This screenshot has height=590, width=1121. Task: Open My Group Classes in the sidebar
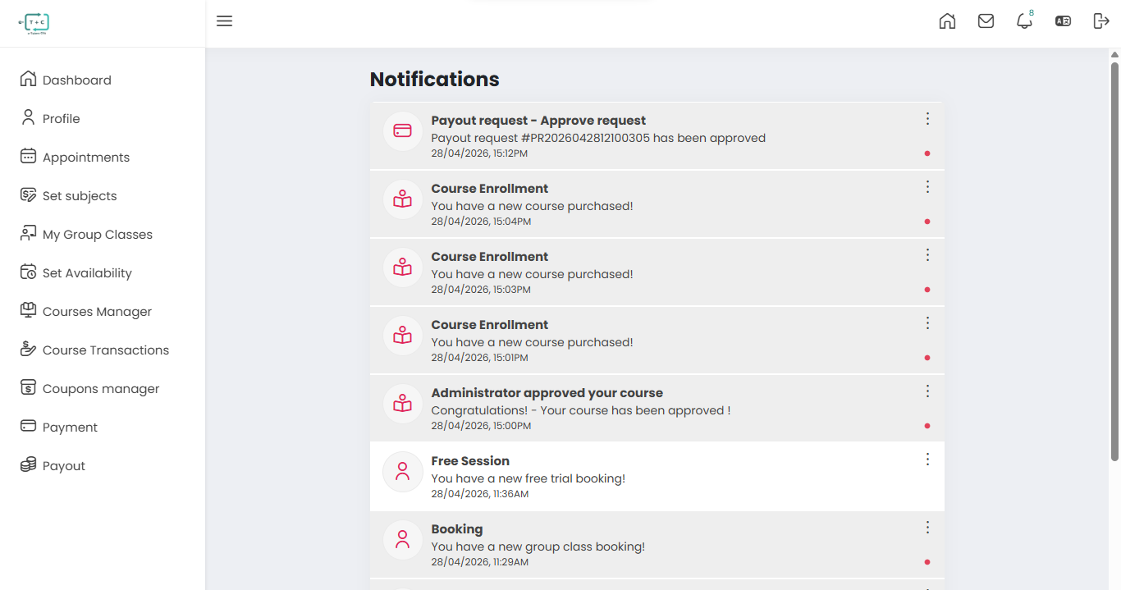pos(98,234)
